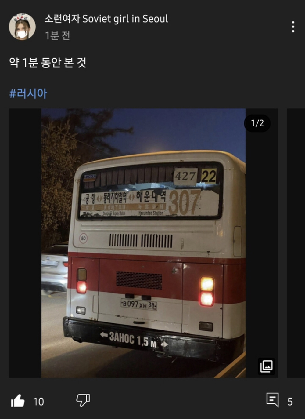
Task: Tap the post timestamp 1분 전
Action: click(58, 36)
